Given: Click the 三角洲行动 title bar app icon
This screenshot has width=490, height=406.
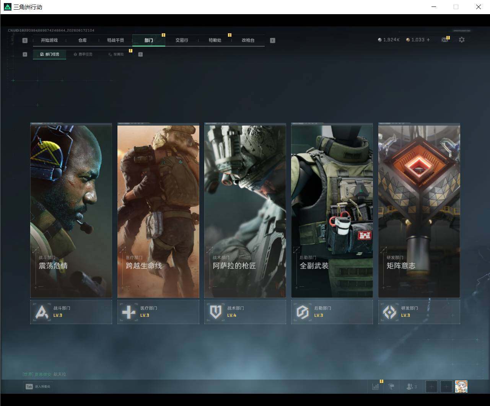Looking at the screenshot, I should (x=7, y=7).
